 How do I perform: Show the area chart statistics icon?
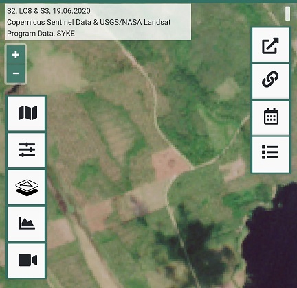[x=26, y=224]
